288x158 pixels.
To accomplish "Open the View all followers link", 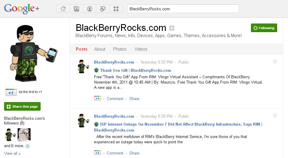I will 12,153.
